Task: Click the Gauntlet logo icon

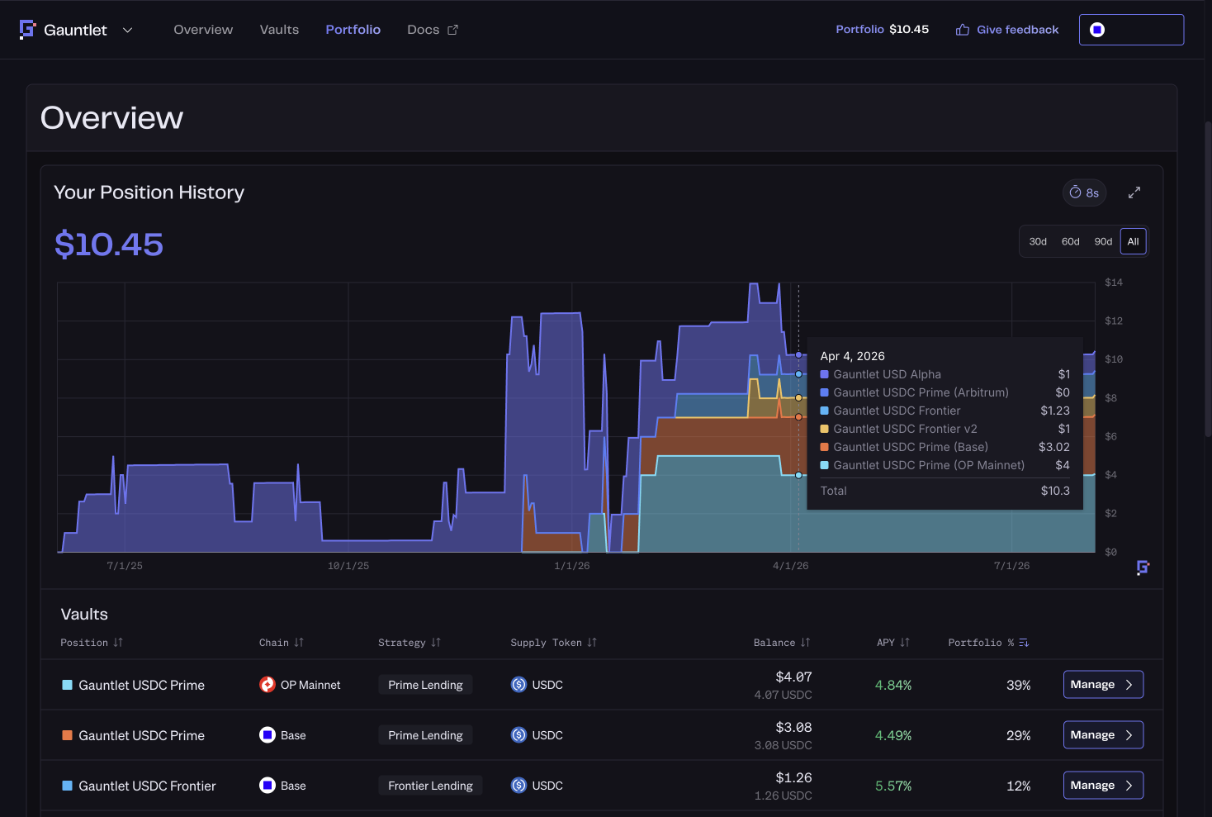Action: point(27,30)
